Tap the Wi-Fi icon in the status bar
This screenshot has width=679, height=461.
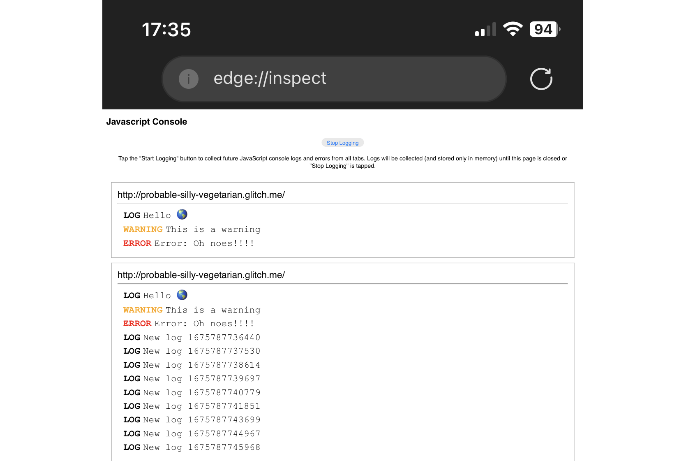tap(513, 29)
